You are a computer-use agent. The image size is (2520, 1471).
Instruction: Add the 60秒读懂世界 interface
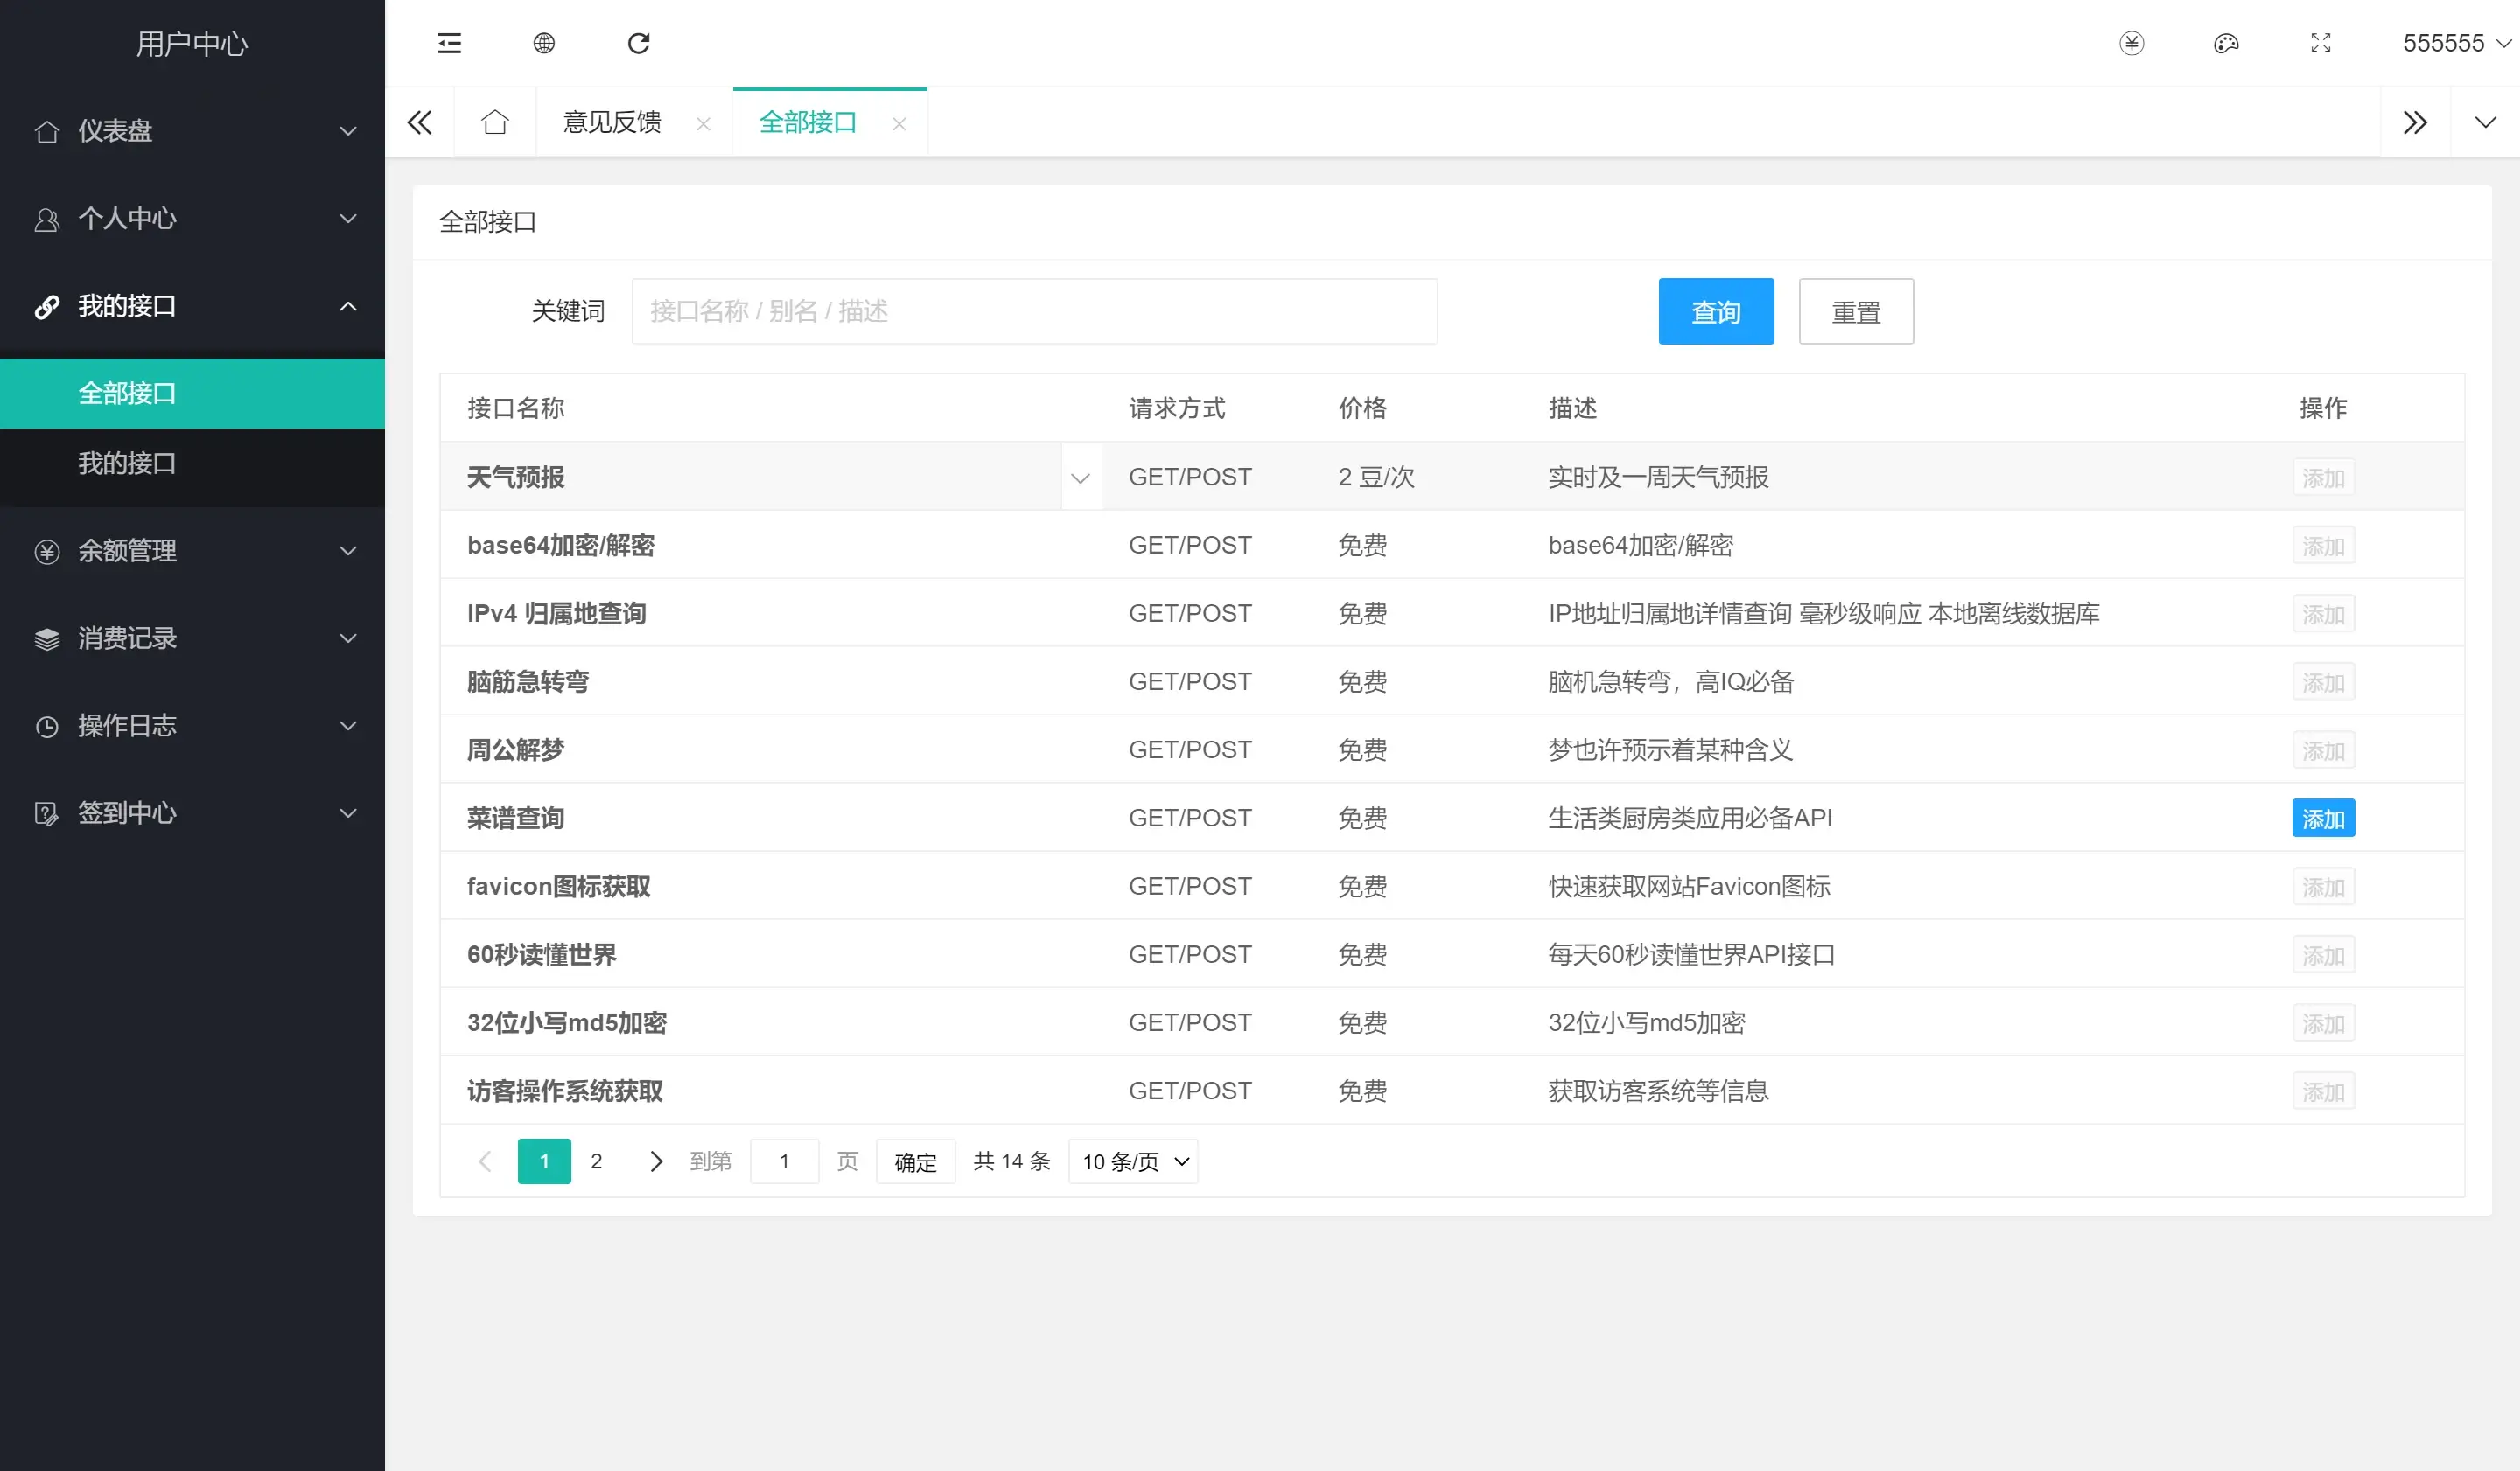click(x=2323, y=955)
